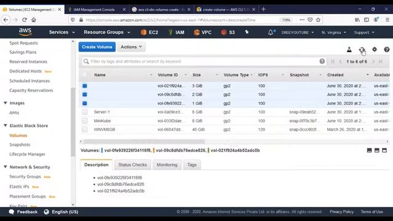Viewport: 393px width, 221px height.
Task: Open English (US) language selector
Action: click(x=61, y=212)
